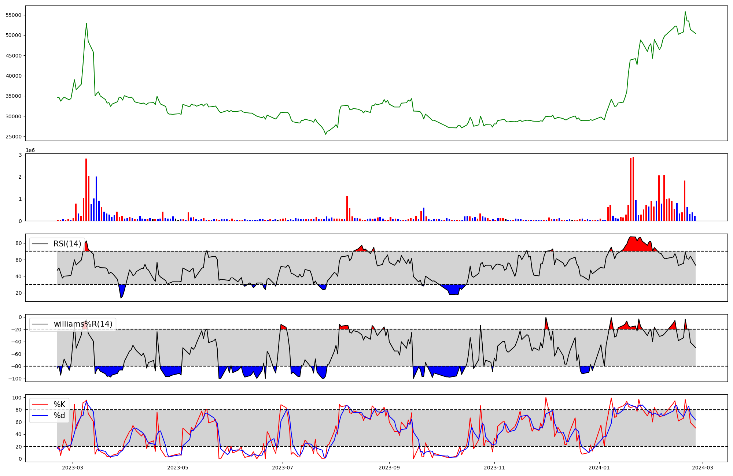The image size is (733, 476).
Task: Click the %d legend entry
Action: (x=59, y=416)
